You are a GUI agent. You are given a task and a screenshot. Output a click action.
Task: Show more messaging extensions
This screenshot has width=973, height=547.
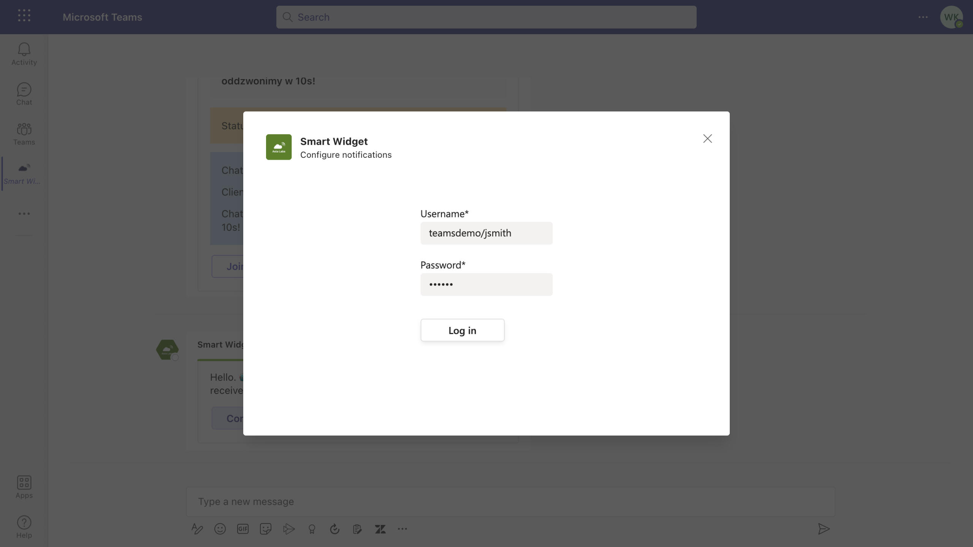(x=403, y=529)
